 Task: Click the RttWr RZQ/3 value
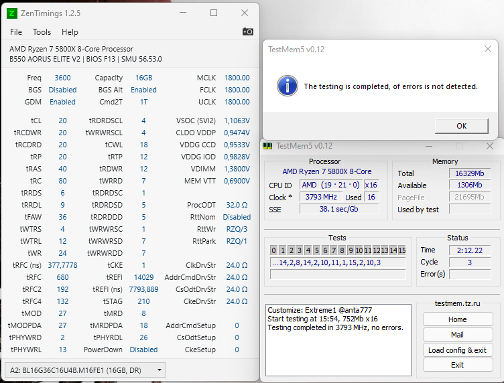(237, 229)
